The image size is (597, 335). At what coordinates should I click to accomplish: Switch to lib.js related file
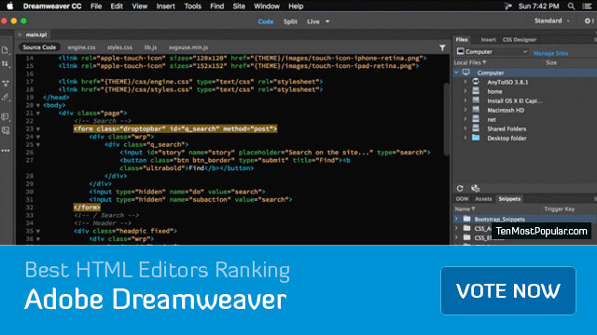pyautogui.click(x=150, y=47)
